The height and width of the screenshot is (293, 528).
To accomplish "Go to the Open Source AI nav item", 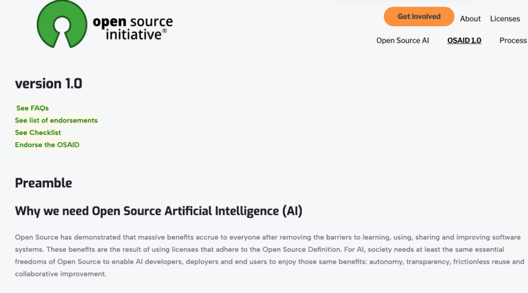I will pos(402,41).
